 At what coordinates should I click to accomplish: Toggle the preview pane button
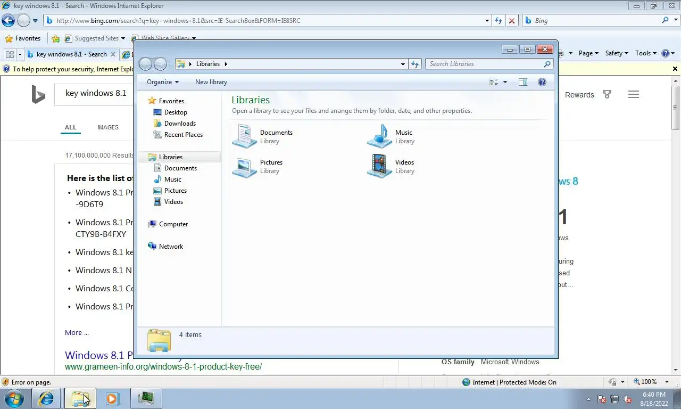click(523, 82)
